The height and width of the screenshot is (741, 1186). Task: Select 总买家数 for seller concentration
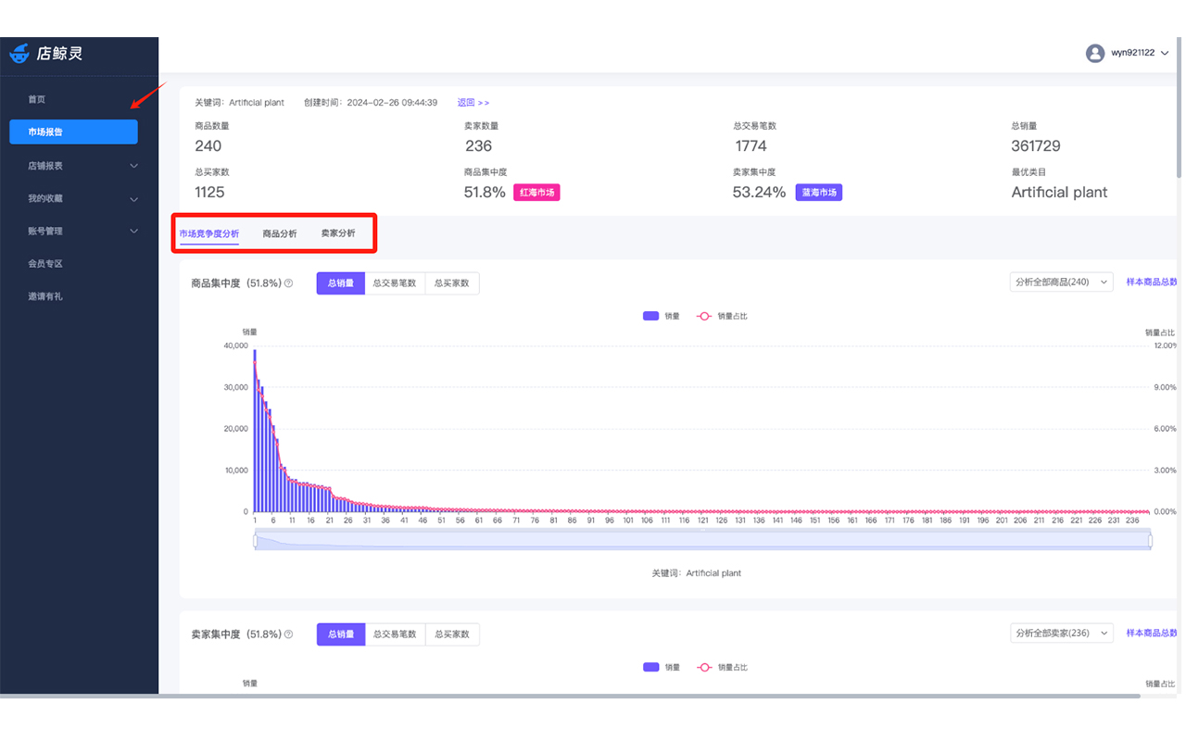[452, 634]
